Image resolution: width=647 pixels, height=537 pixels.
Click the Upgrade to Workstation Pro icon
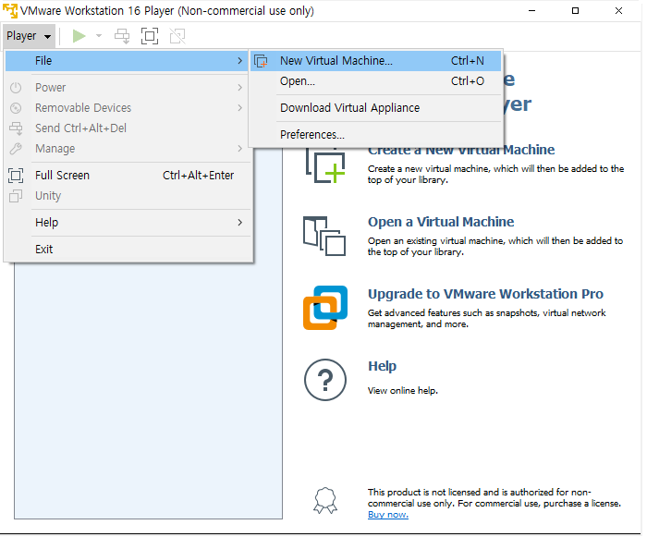(x=325, y=308)
